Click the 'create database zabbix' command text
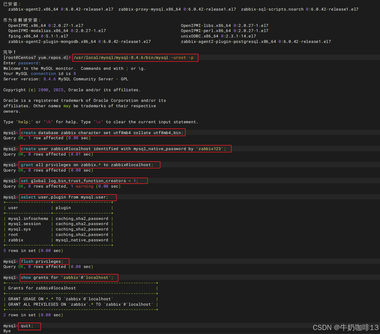Viewport: 380px width, 334px height. tap(102, 133)
